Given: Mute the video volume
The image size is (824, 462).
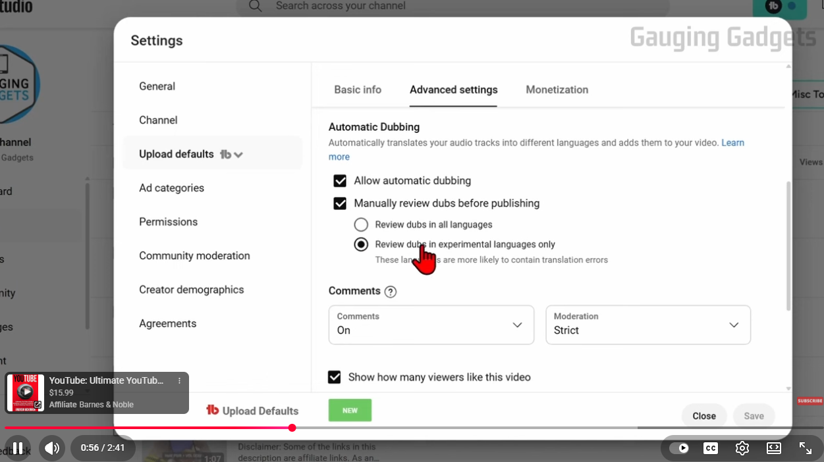Looking at the screenshot, I should [52, 448].
